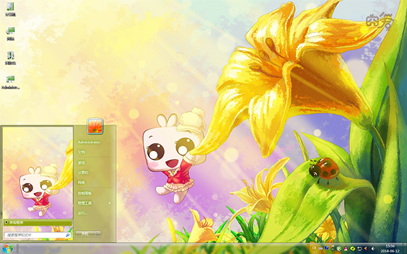The width and height of the screenshot is (407, 254).
Task: Click the blue help icon in tray
Action: click(327, 248)
